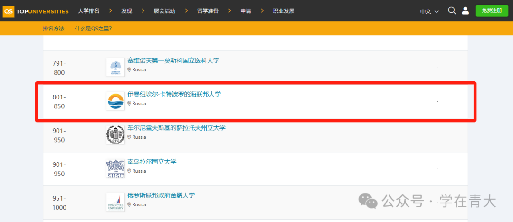Expand the chevron after 留学准备
Image resolution: width=513 pixels, height=222 pixels.
click(230, 11)
